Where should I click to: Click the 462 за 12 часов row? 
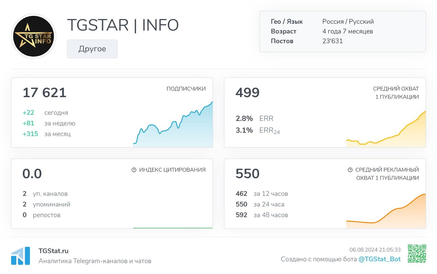click(262, 194)
